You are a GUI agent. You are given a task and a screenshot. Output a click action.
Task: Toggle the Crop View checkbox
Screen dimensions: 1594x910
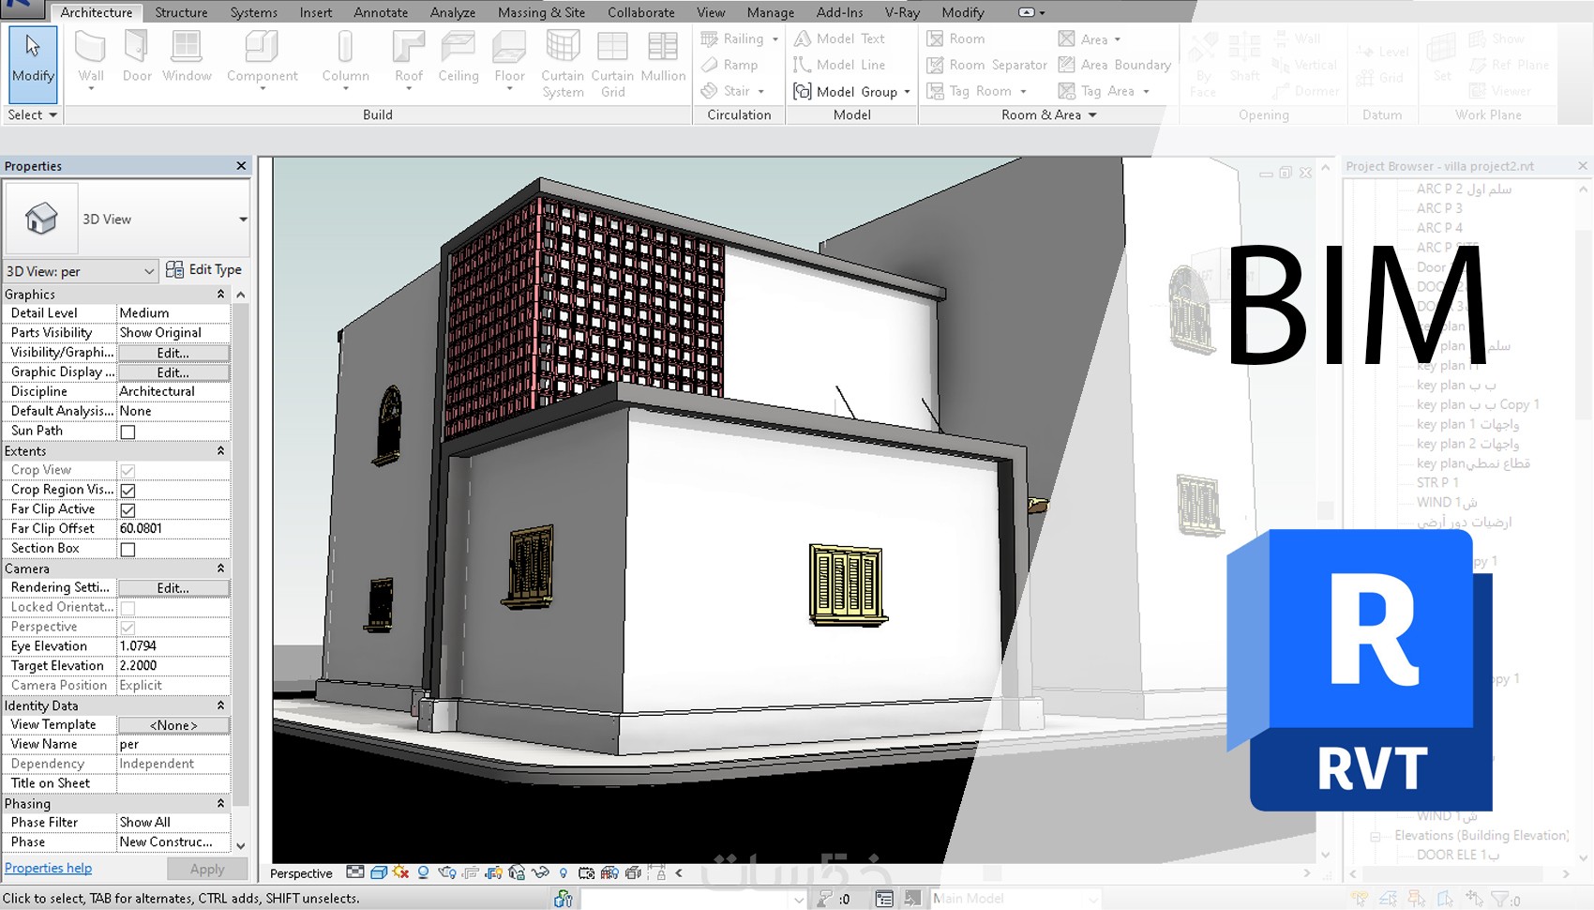coord(128,470)
